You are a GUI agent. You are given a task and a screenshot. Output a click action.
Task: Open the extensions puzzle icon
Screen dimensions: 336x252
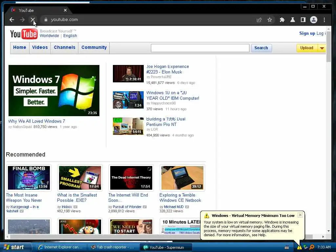(282, 20)
